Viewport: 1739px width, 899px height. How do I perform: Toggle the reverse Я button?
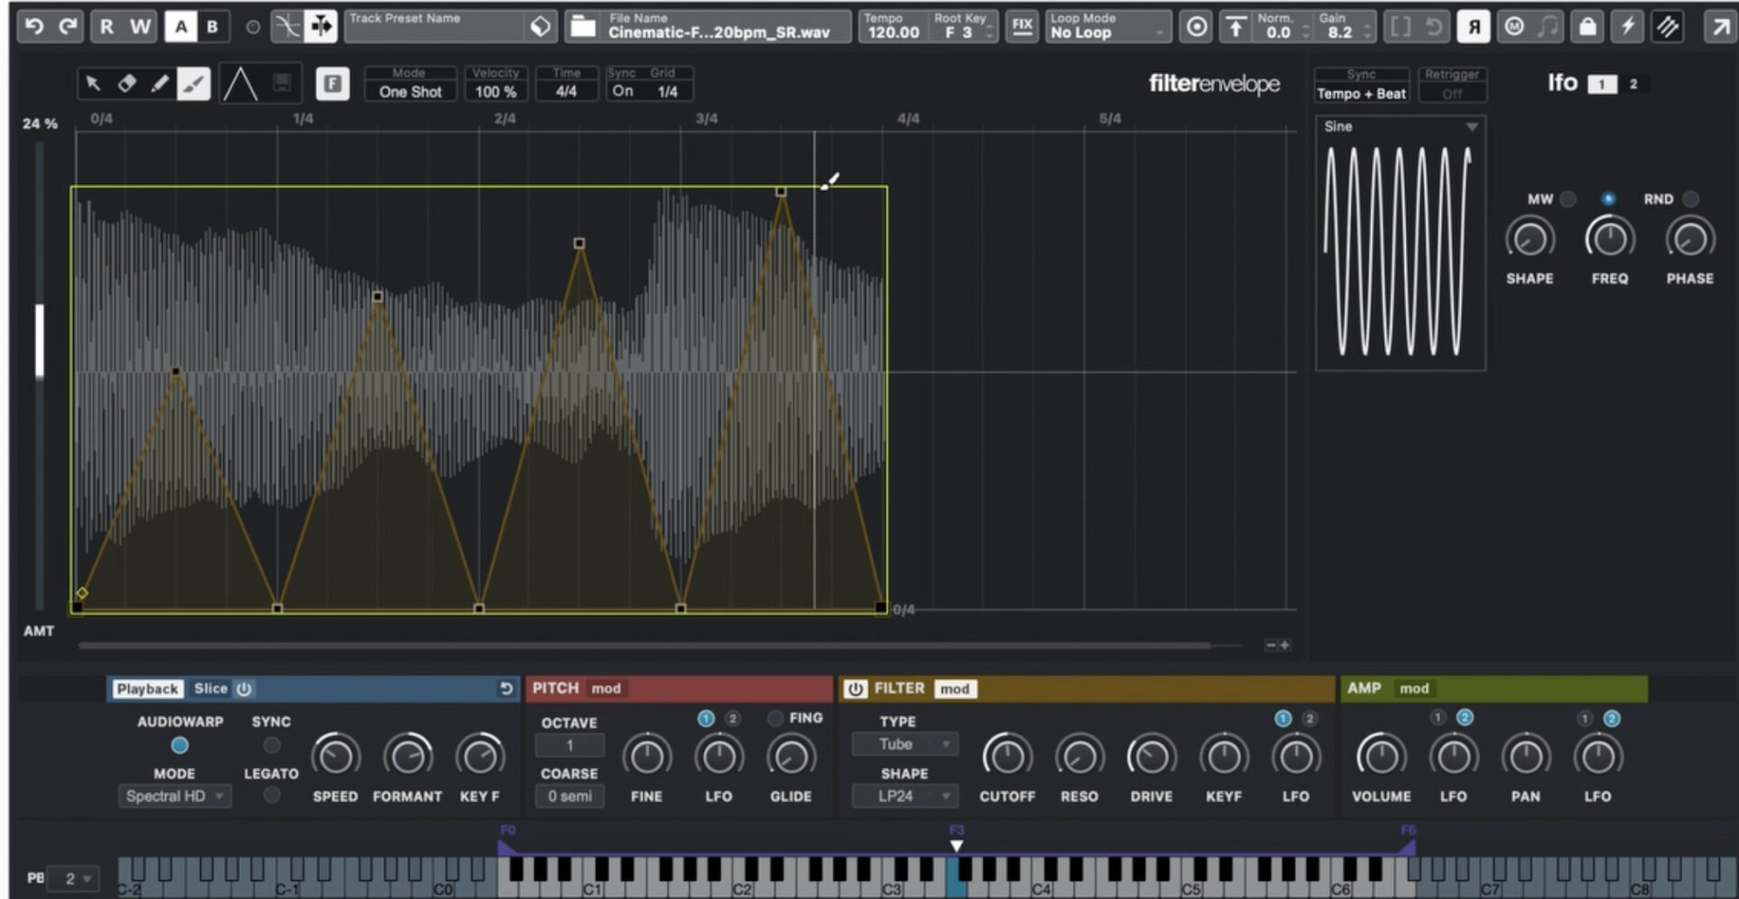(1474, 27)
